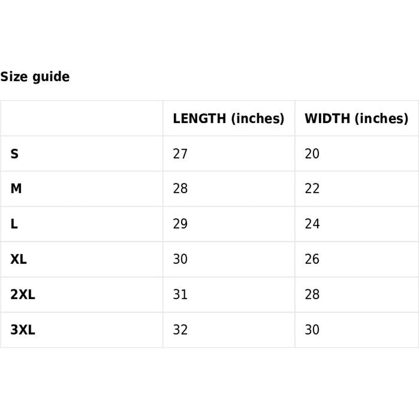This screenshot has height=419, width=419.
Task: Click the Size guide heading
Action: click(35, 77)
